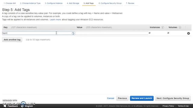Open Privacy Policy link
This screenshot has width=193, height=108.
[168, 106]
